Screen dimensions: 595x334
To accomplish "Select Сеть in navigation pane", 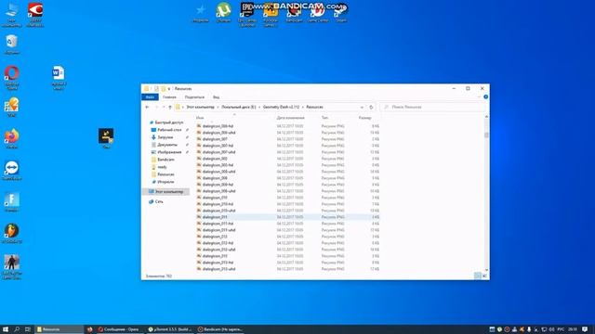I will (159, 201).
